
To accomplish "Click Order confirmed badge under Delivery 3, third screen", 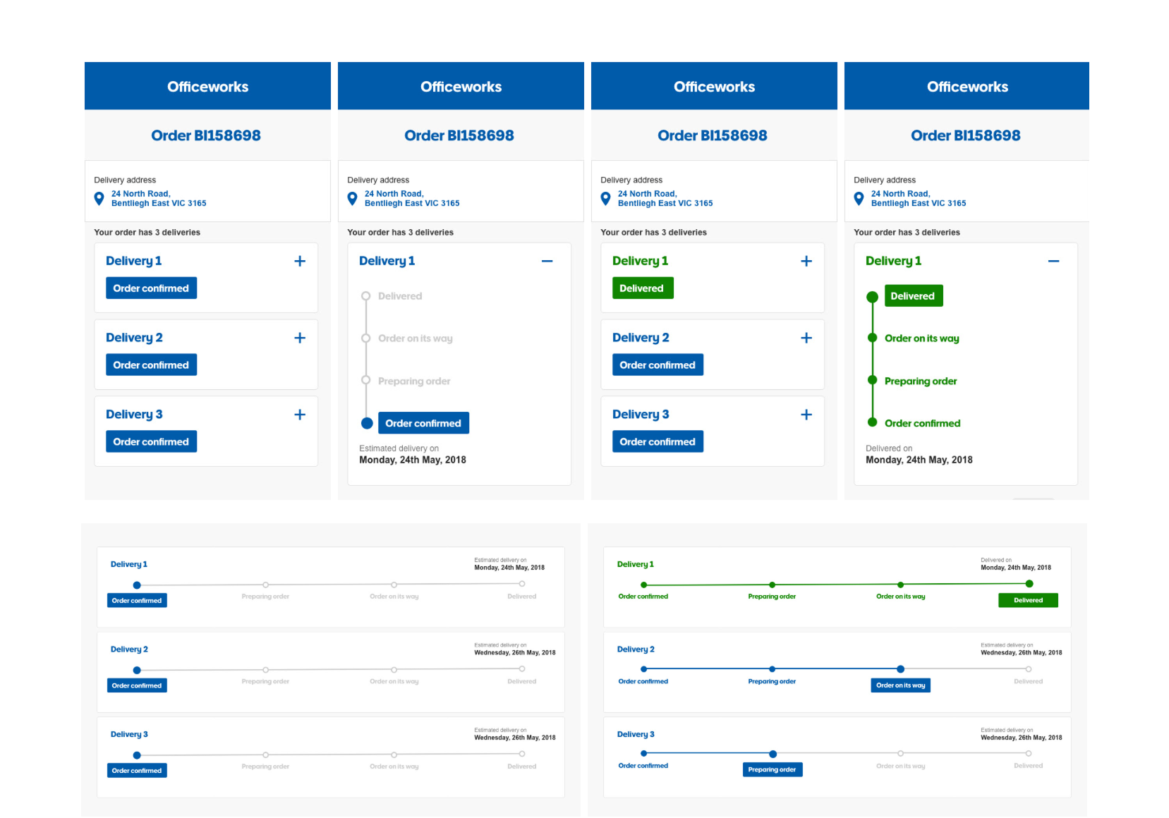I will 658,441.
